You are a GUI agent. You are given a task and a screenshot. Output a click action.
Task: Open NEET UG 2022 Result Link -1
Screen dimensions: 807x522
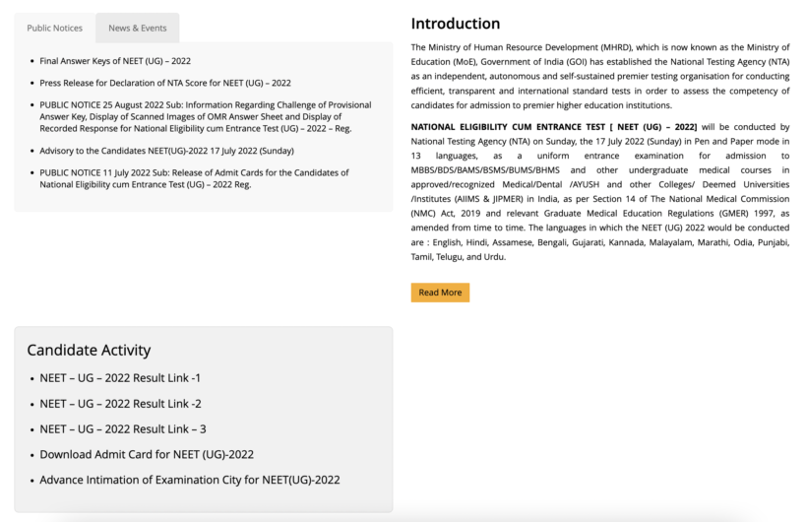coord(120,378)
